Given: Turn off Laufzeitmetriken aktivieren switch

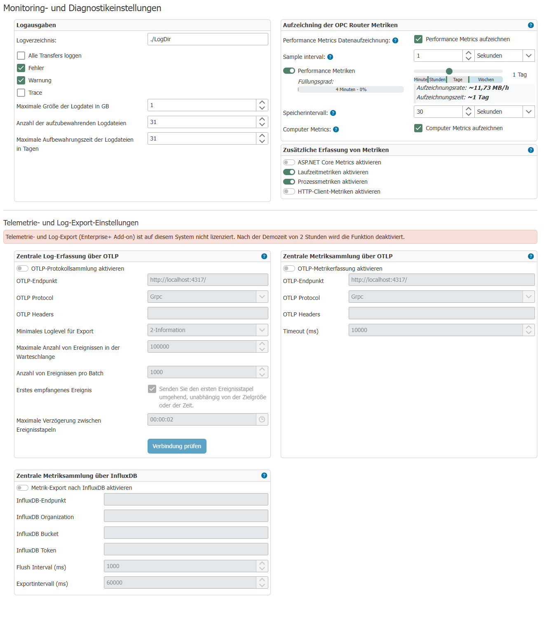Looking at the screenshot, I should 289,172.
